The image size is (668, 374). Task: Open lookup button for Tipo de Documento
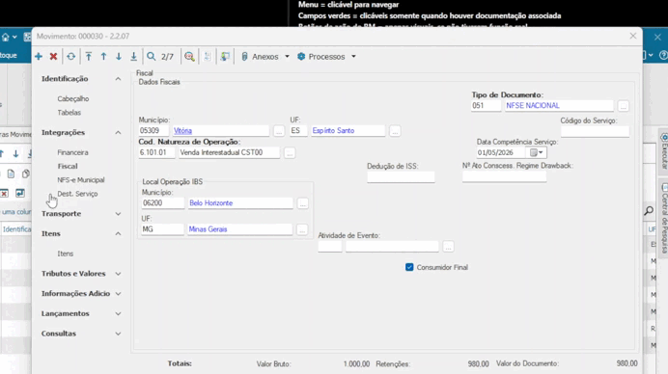pos(624,106)
